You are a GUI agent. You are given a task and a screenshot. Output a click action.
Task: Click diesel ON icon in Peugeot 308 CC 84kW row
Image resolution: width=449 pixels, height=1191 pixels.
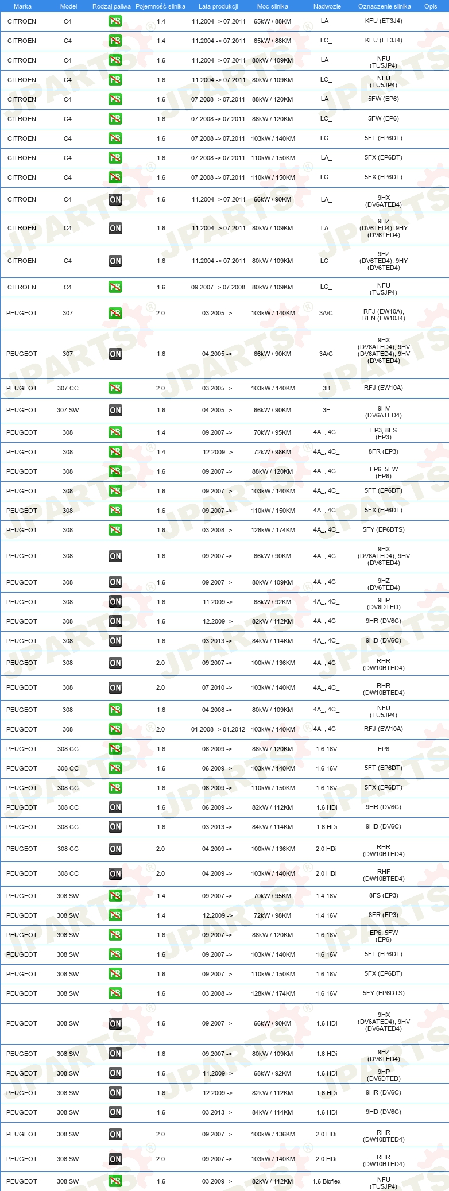(115, 827)
